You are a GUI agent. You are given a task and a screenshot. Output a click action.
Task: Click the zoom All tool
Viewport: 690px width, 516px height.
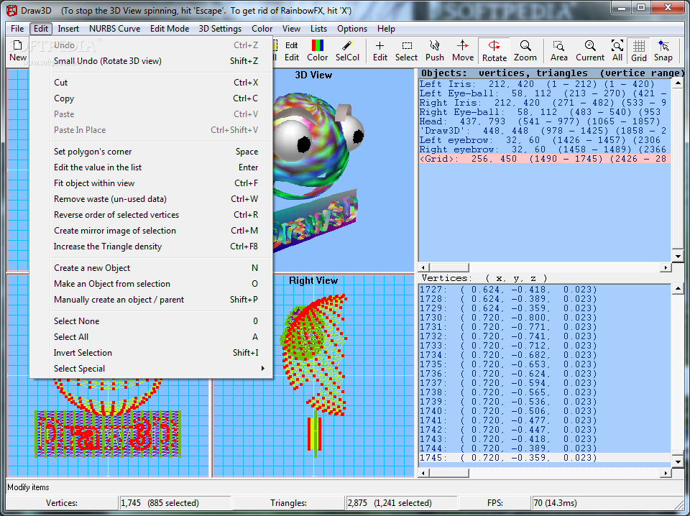(617, 51)
